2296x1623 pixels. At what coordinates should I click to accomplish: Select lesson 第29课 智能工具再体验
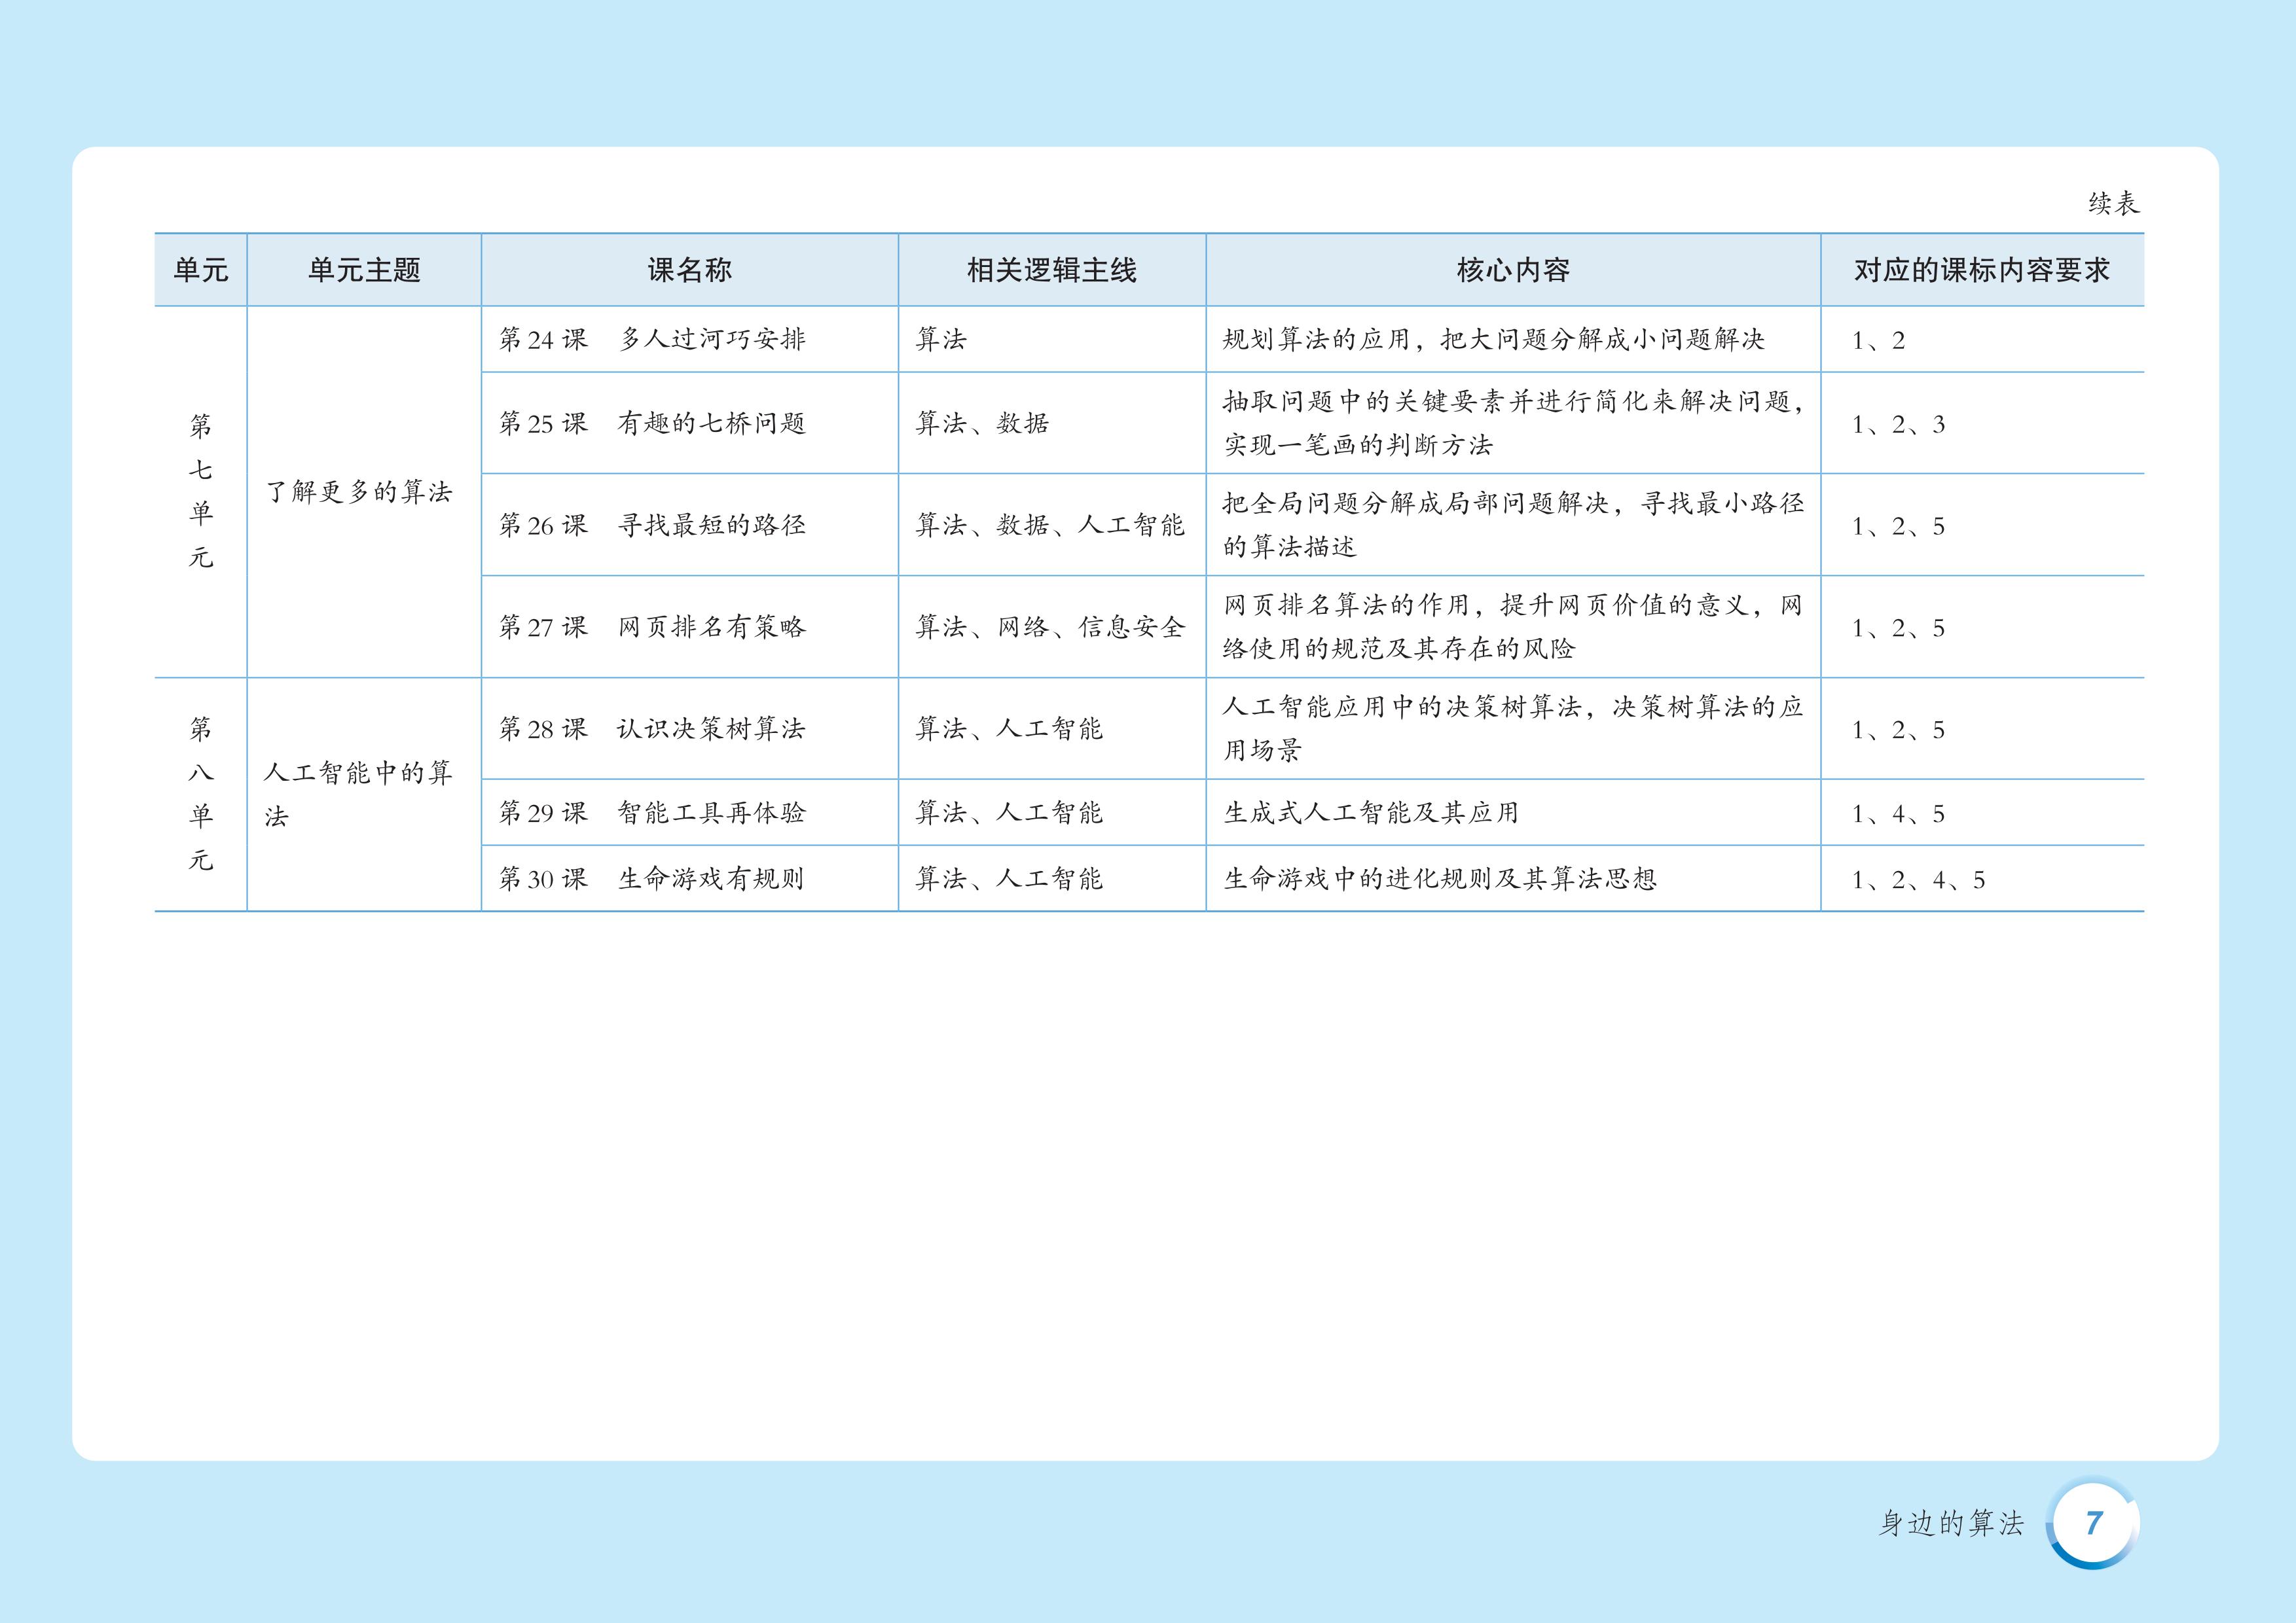(x=652, y=813)
